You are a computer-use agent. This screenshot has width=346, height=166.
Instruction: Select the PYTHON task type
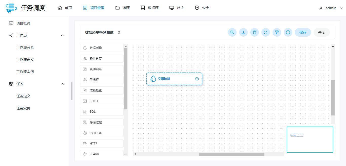coord(102,133)
